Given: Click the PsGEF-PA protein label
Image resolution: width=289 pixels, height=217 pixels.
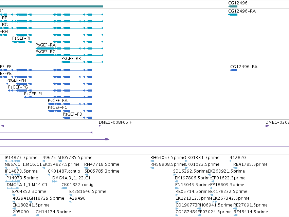Looking at the screenshot, I should pos(58,101).
